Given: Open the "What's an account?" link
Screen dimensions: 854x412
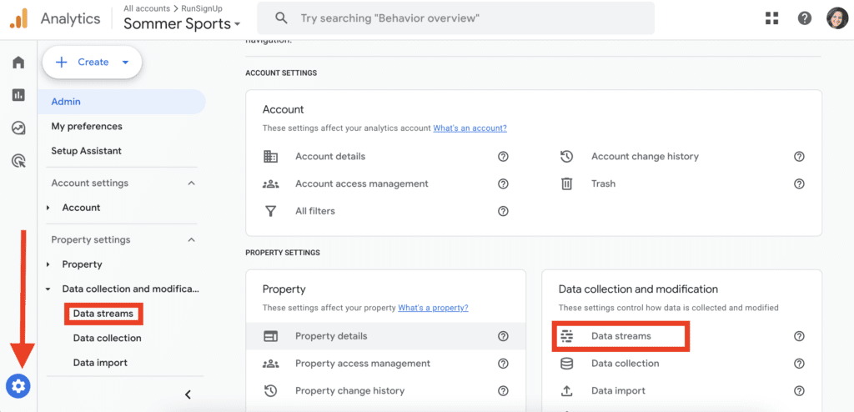Looking at the screenshot, I should [x=470, y=128].
